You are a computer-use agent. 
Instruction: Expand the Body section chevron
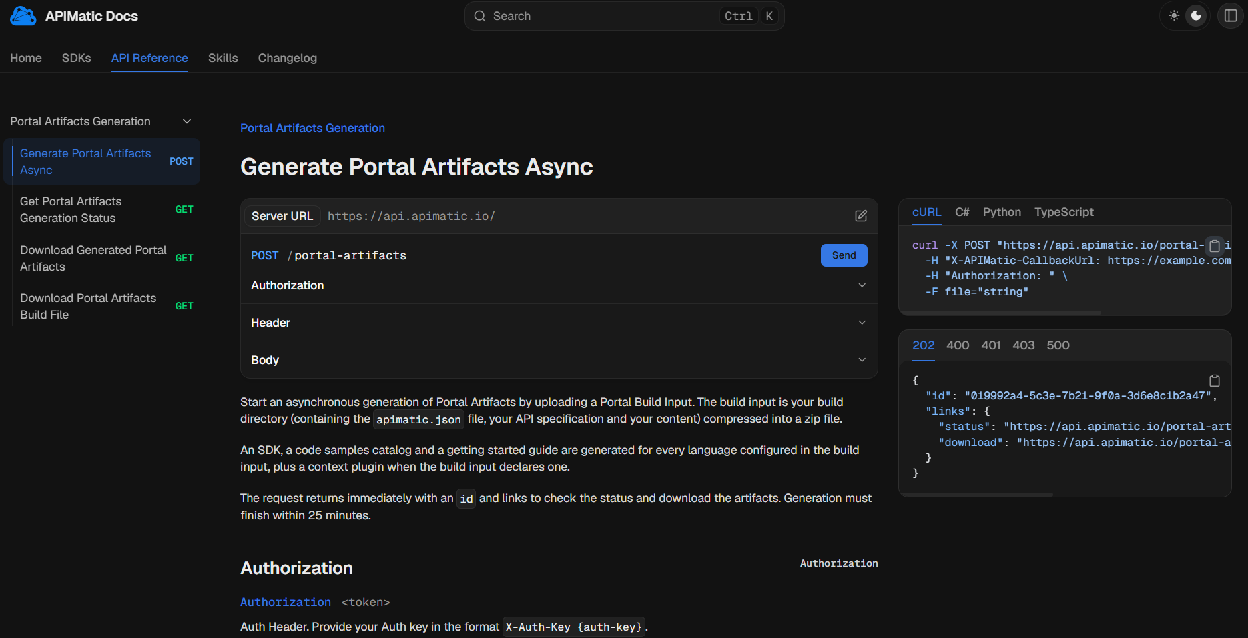click(862, 360)
